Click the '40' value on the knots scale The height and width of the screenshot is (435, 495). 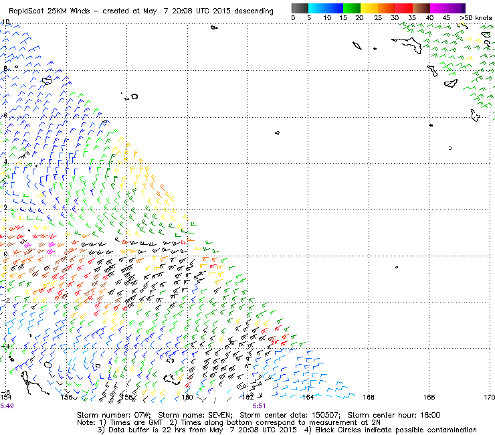[429, 18]
